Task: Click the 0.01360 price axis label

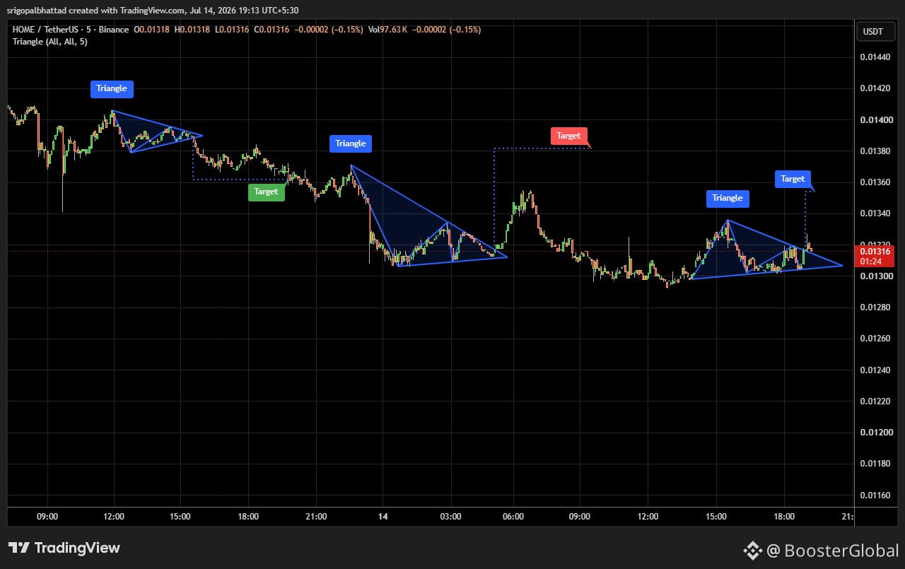Action: pyautogui.click(x=875, y=182)
